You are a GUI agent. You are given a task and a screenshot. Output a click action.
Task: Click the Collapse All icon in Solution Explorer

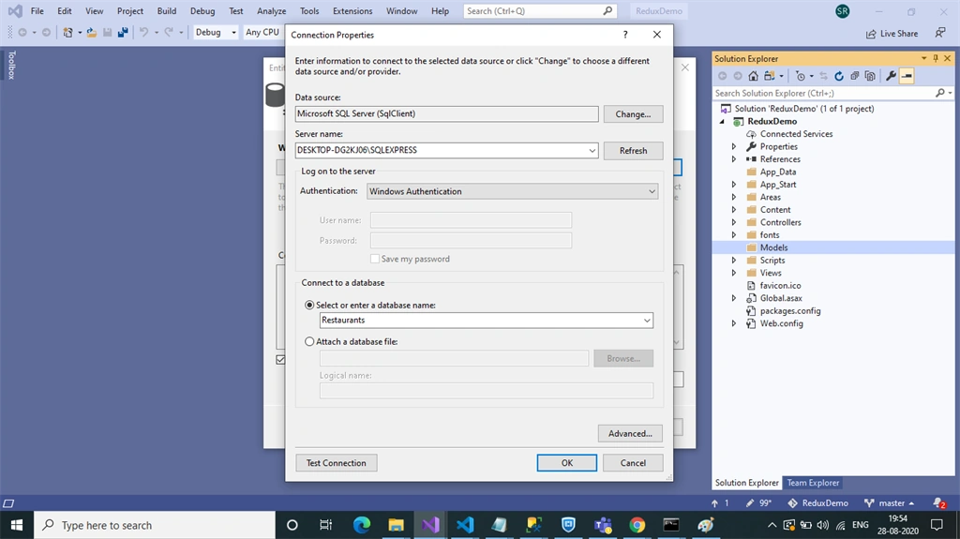click(x=855, y=76)
